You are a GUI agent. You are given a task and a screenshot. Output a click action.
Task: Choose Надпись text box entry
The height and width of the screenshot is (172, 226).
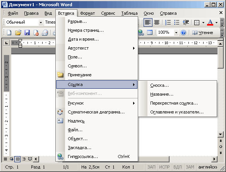[97, 121]
